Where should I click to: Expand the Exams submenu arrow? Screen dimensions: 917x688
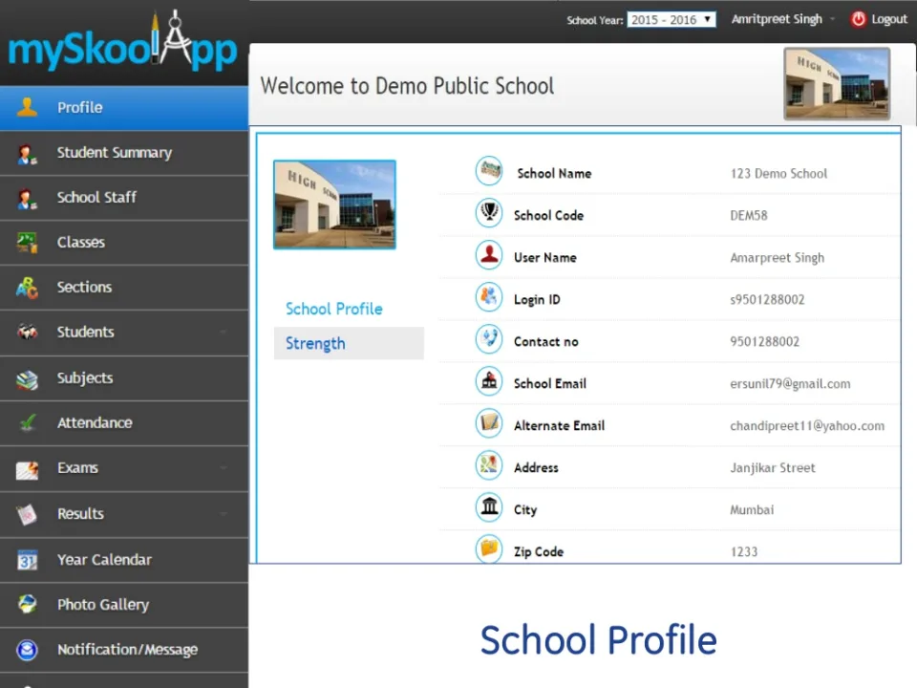pyautogui.click(x=224, y=468)
